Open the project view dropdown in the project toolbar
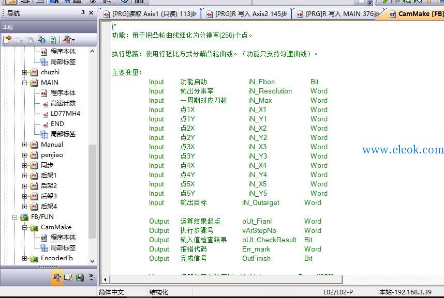Screen dimensions: 444x298 tap(69, 40)
